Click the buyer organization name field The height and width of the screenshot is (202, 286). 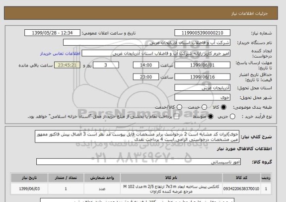click(146, 43)
